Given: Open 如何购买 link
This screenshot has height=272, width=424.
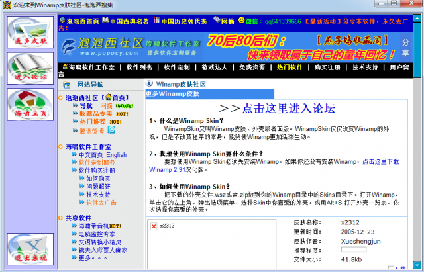Looking at the screenshot, I should pos(98,179).
